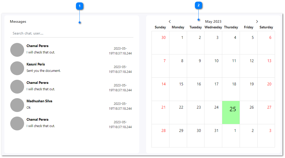Screen dimensions: 285x158
Task: Click the blue annotation marker numbered 2
Action: pyautogui.click(x=198, y=5)
